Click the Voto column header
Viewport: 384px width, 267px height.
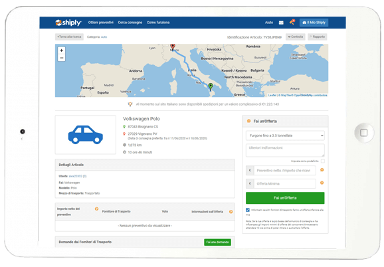coord(165,211)
